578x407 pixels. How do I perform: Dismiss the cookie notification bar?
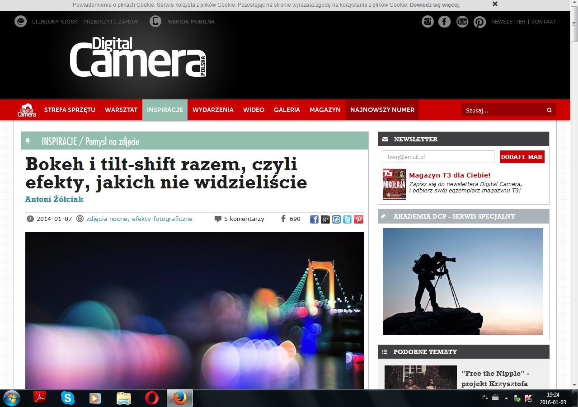coord(495,4)
